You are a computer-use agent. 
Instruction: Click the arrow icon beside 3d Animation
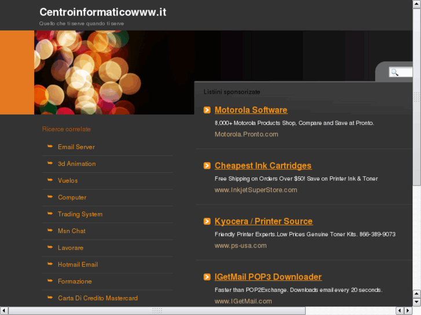[x=50, y=163]
